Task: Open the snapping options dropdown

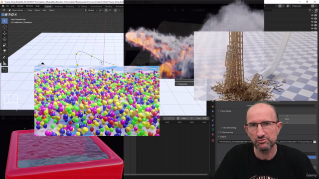Action: (110, 10)
